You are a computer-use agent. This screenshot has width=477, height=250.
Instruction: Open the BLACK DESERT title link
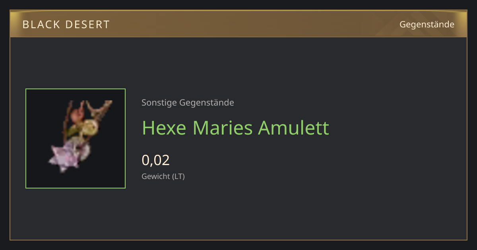tap(66, 25)
